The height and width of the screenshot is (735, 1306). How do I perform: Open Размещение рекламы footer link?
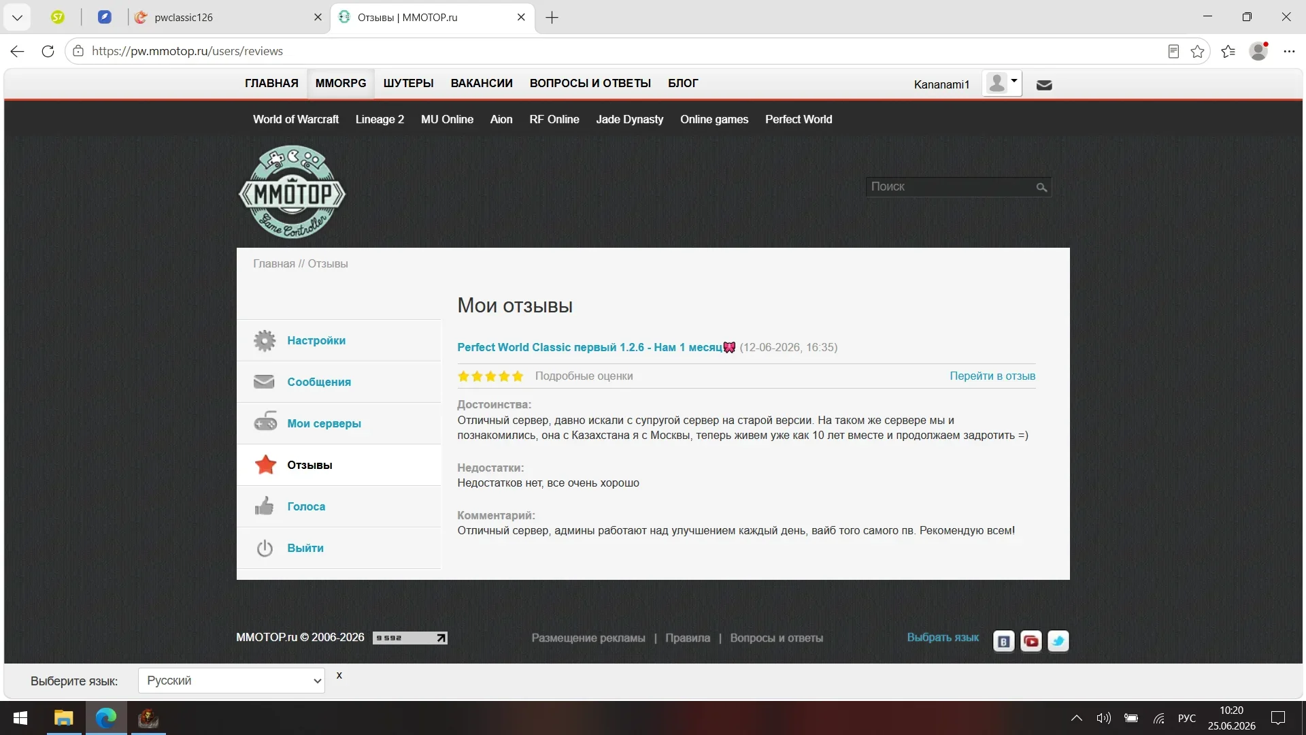coord(588,638)
